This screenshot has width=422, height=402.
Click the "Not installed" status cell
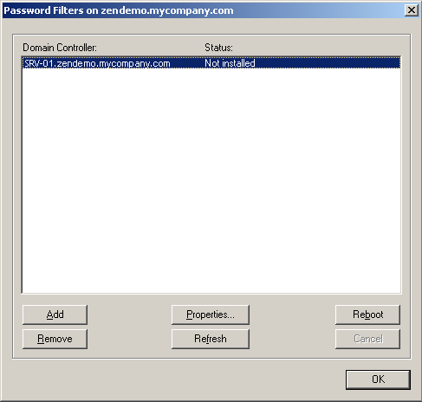[230, 63]
